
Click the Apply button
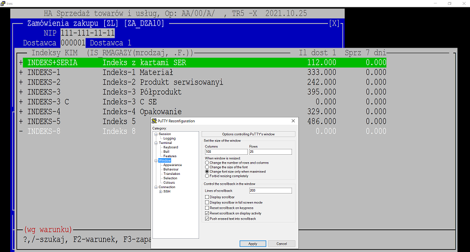click(253, 244)
